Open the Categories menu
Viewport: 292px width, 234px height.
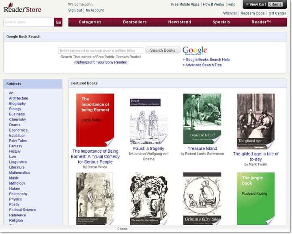click(90, 22)
